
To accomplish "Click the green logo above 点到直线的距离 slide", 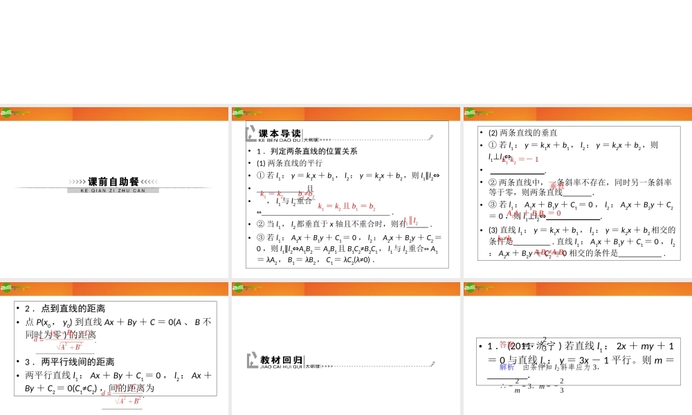I will (6, 288).
